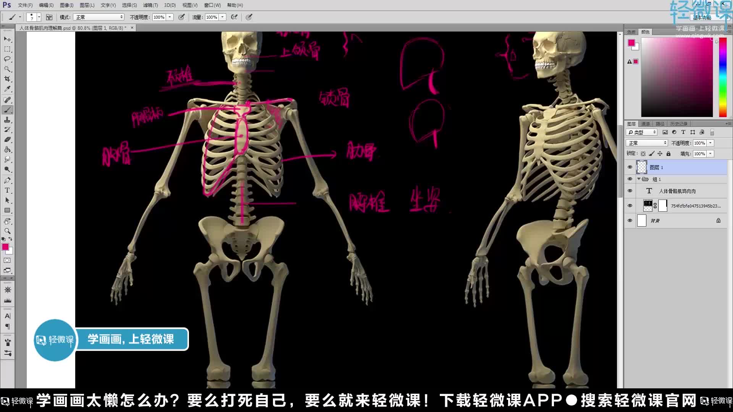Select the Lasso tool
This screenshot has width=733, height=412.
[7, 59]
